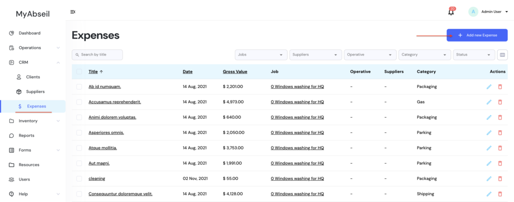Go to Suppliers in the sidebar
The height and width of the screenshot is (202, 514).
tap(35, 91)
